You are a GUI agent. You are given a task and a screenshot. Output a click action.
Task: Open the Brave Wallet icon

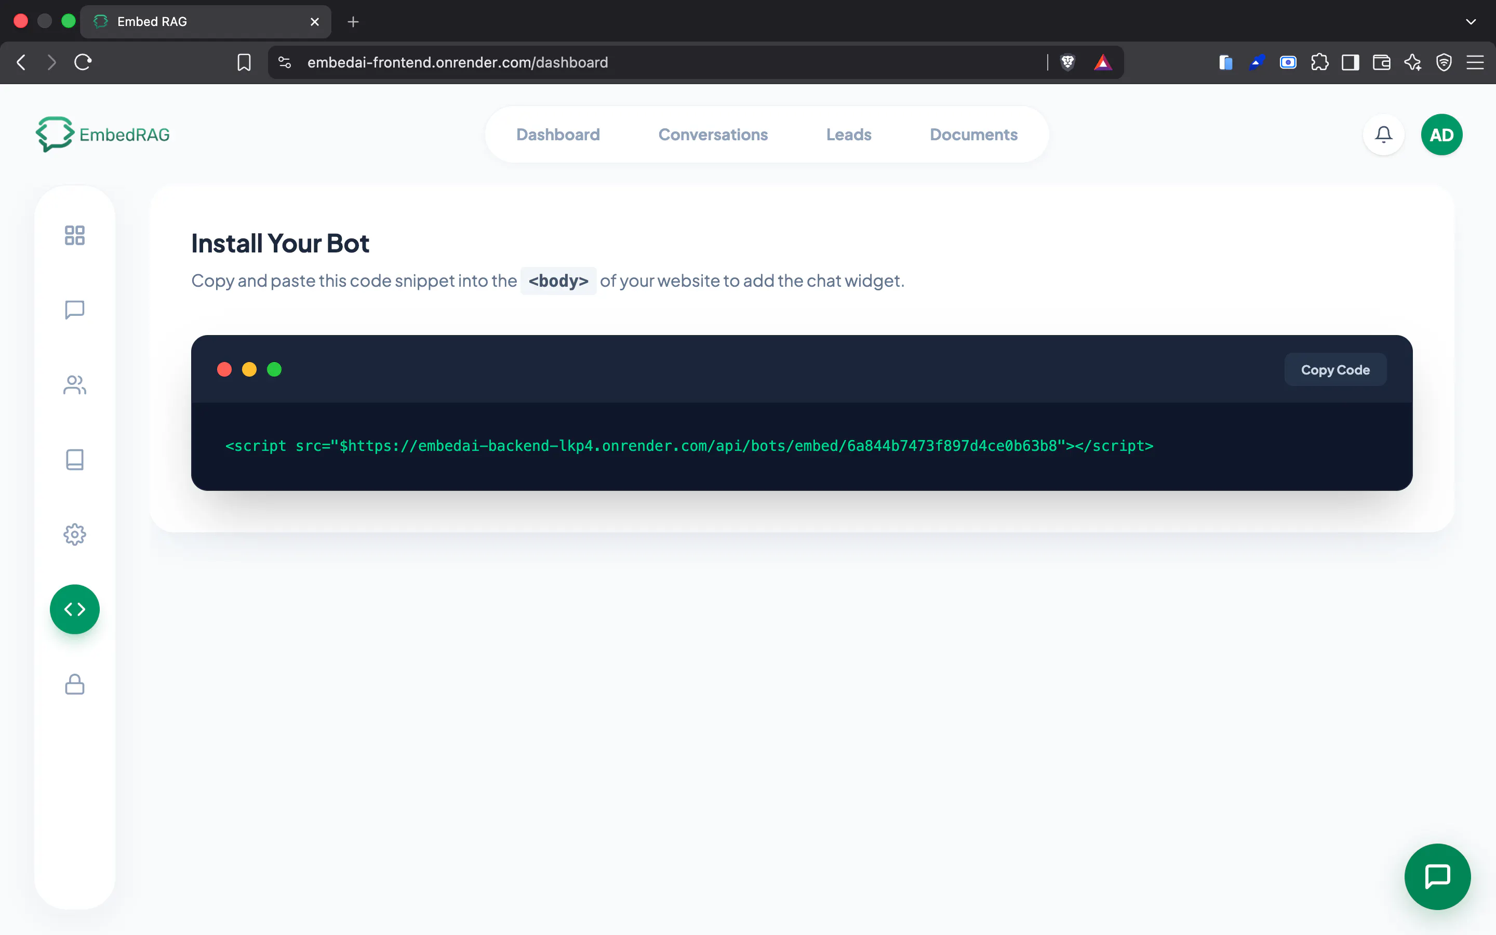tap(1382, 62)
